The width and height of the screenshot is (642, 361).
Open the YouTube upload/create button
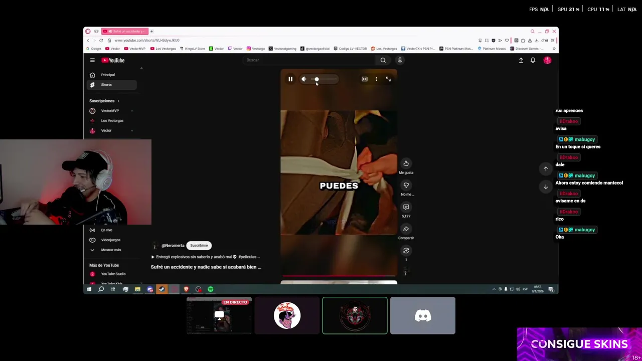[521, 60]
